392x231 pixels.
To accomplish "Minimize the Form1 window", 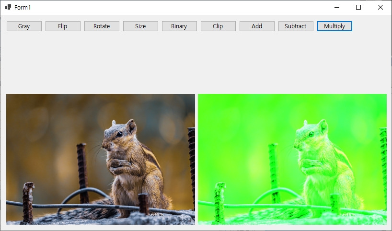I will (337, 7).
